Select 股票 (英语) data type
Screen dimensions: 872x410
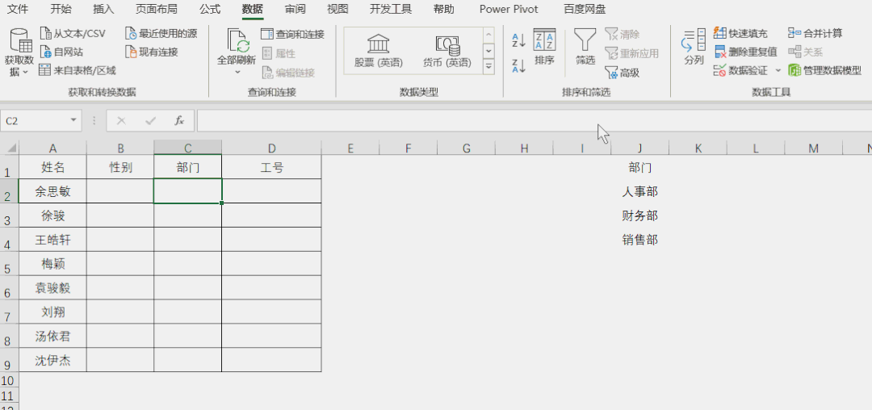(x=379, y=51)
